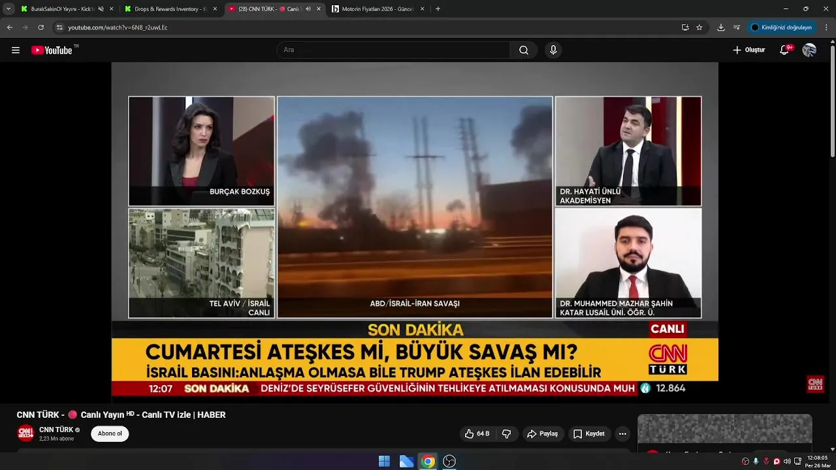This screenshot has height=470, width=836.
Task: Open more actions three-dot menu below video
Action: click(622, 433)
